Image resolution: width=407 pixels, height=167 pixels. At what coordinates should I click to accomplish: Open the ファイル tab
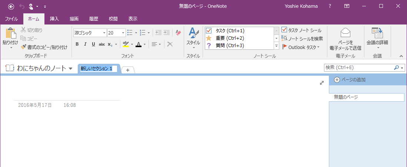pyautogui.click(x=11, y=19)
